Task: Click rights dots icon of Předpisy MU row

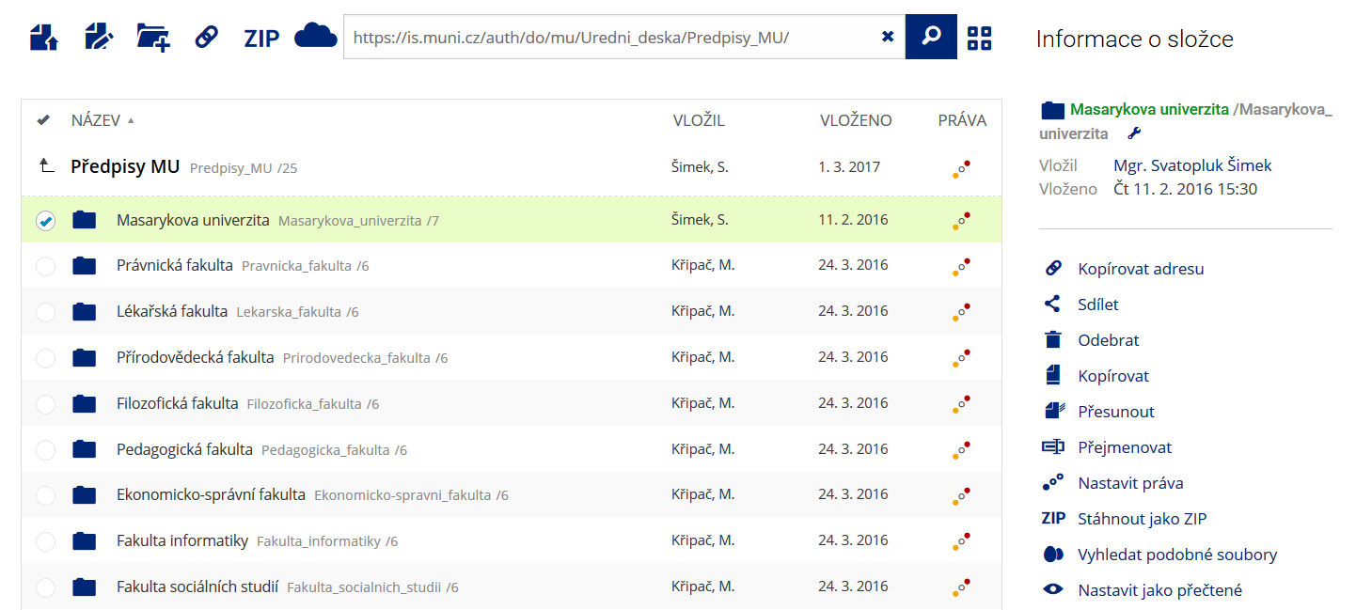Action: coord(961,169)
